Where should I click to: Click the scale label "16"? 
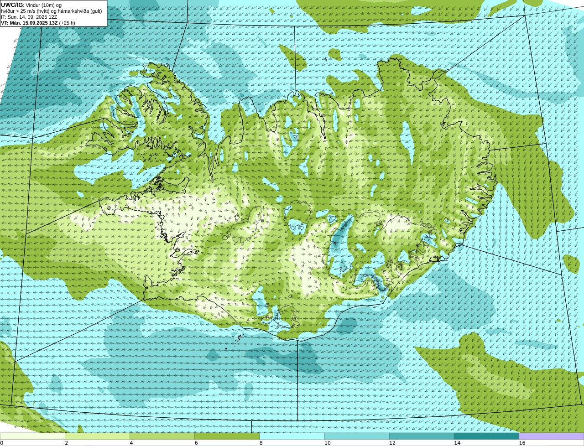[522, 443]
